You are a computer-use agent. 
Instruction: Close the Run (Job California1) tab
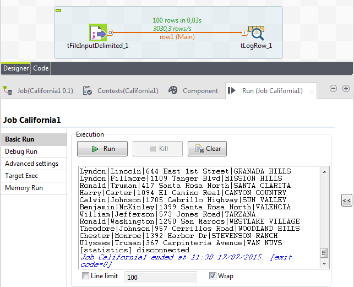click(x=312, y=91)
